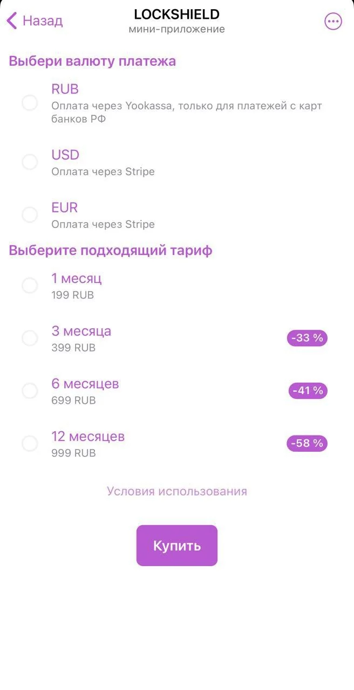Image resolution: width=354 pixels, height=690 pixels.
Task: Tap the -58 % discount badge
Action: click(307, 444)
